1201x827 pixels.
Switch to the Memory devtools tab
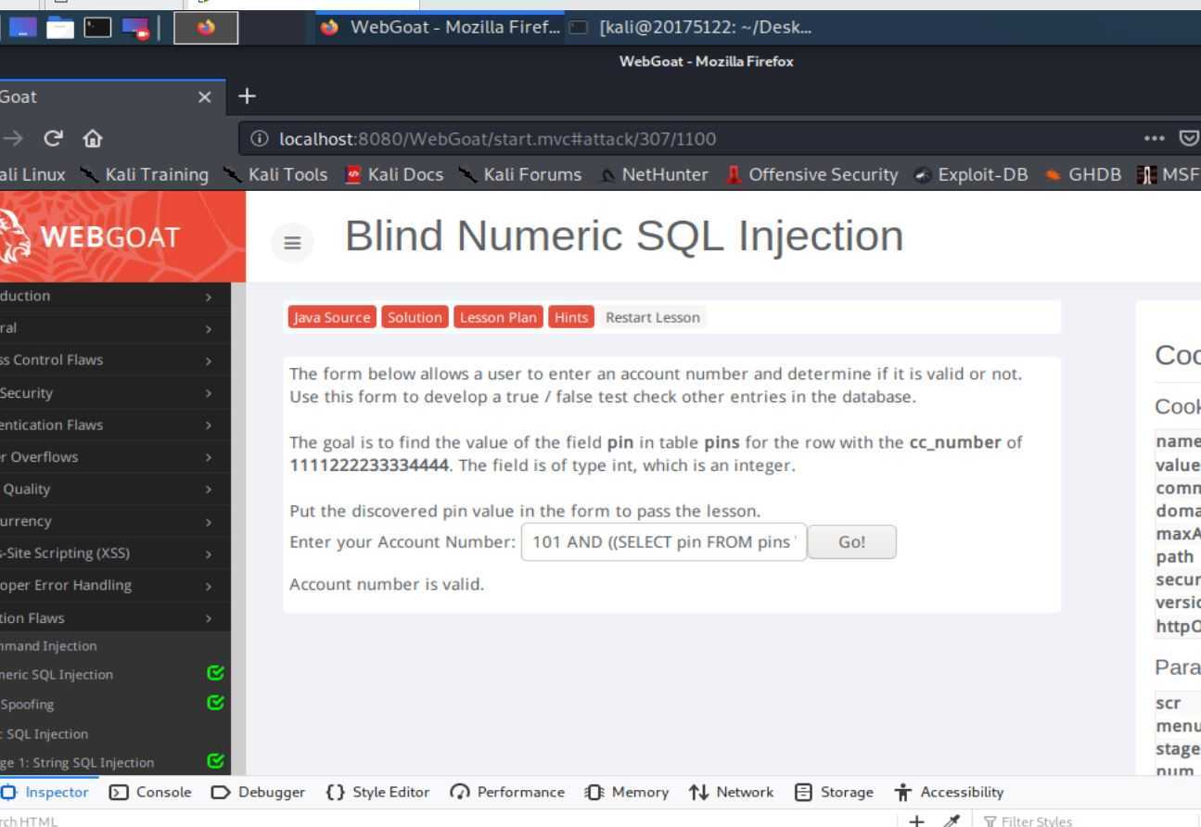[x=626, y=792]
